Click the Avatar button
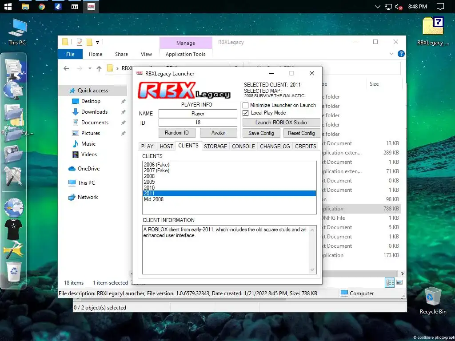This screenshot has height=341, width=455. click(218, 133)
